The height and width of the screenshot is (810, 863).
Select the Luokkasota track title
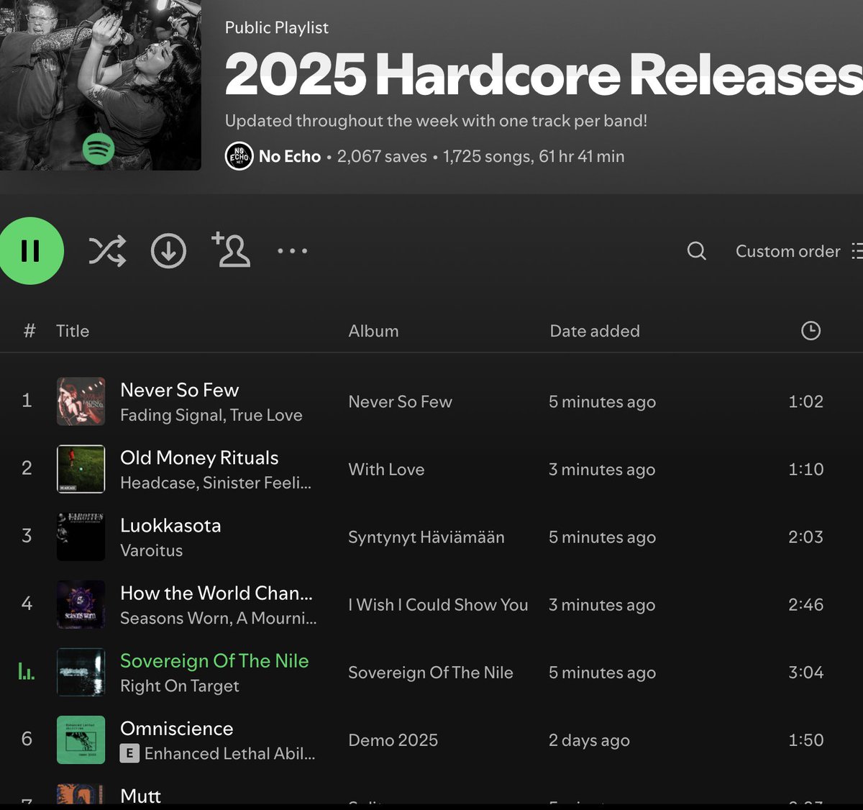(170, 525)
